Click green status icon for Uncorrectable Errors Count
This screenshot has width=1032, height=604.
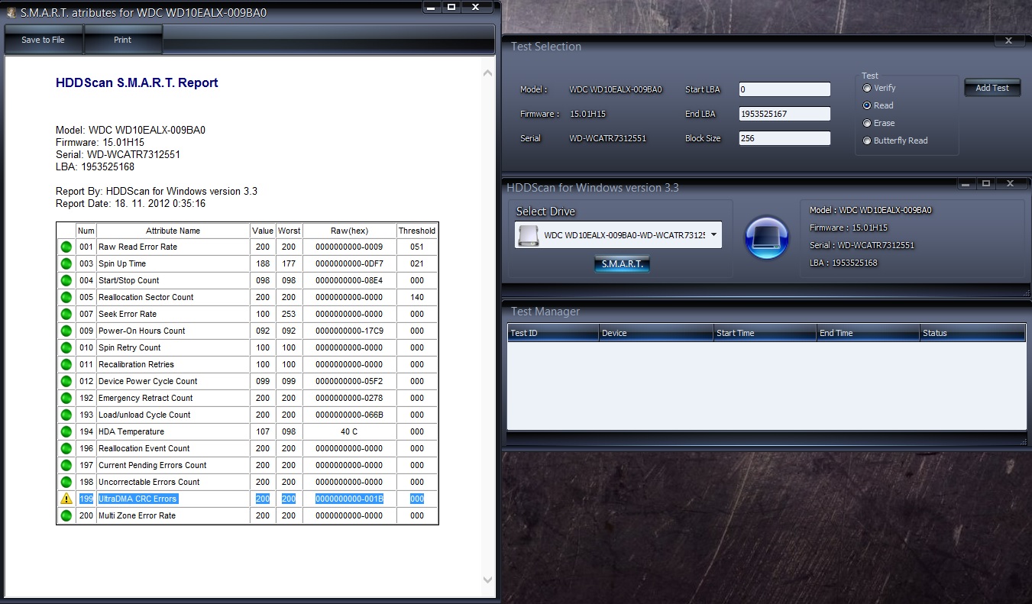tap(66, 482)
